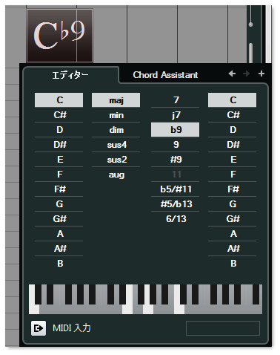Add the #9 tension
This screenshot has height=355, width=280.
[x=175, y=160]
